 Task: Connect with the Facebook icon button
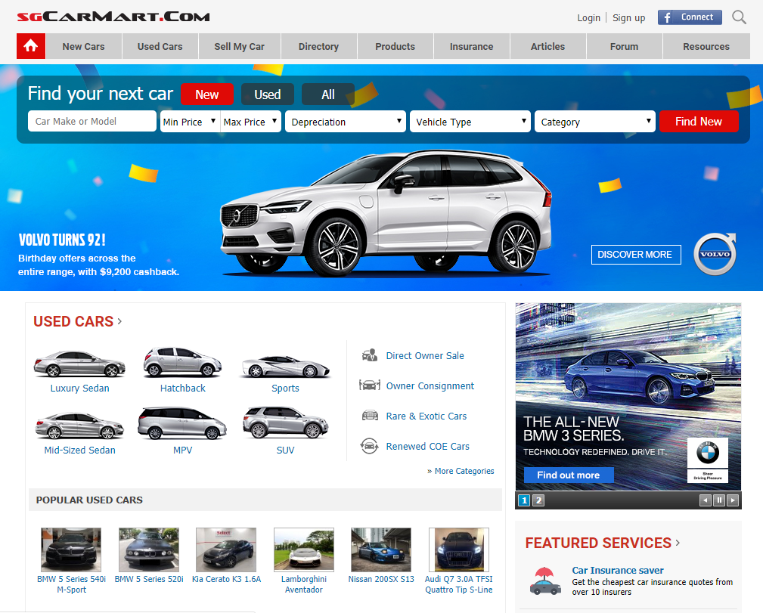point(690,17)
